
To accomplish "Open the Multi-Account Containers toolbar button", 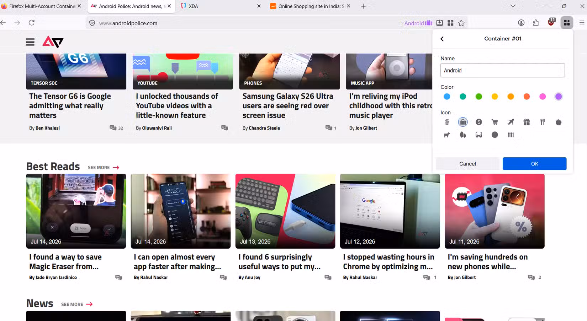I will click(x=567, y=23).
